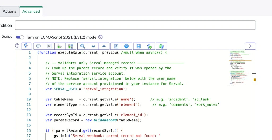Click the 'work_notes' comment text on line 11
The height and width of the screenshot is (140, 272).
click(x=207, y=104)
